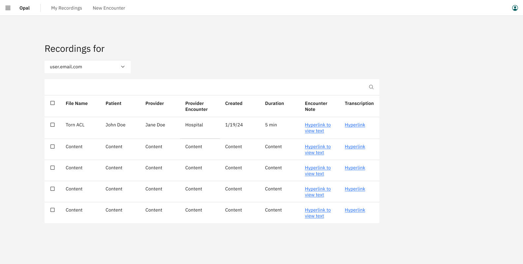Open Torn ACL encounter note hyperlink
Screen dimensions: 523x264
pyautogui.click(x=318, y=128)
